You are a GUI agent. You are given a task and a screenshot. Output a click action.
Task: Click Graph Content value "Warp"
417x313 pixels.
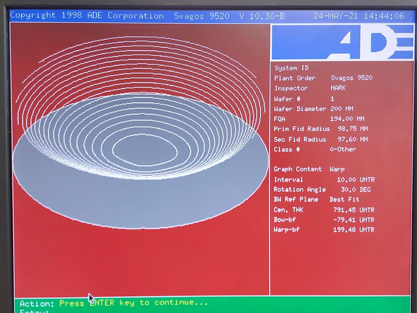click(337, 169)
